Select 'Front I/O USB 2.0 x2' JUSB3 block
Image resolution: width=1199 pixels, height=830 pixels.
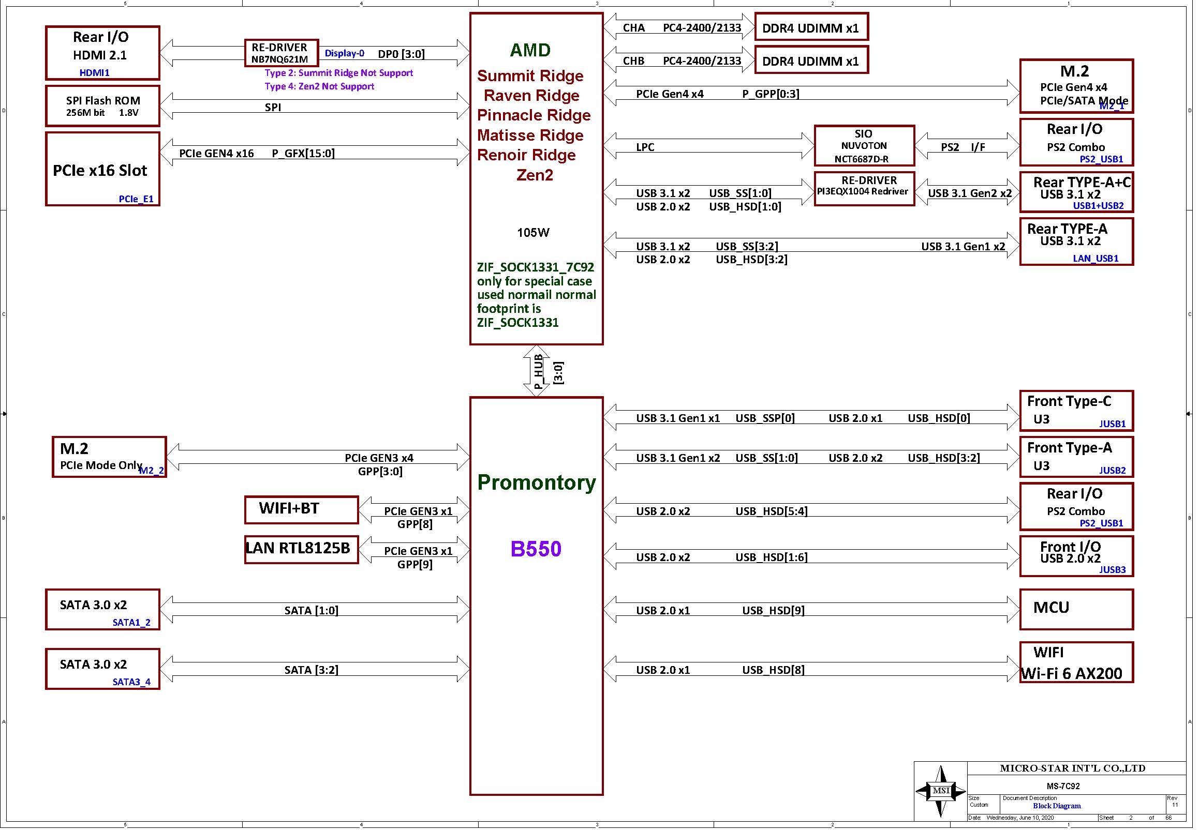[1076, 557]
